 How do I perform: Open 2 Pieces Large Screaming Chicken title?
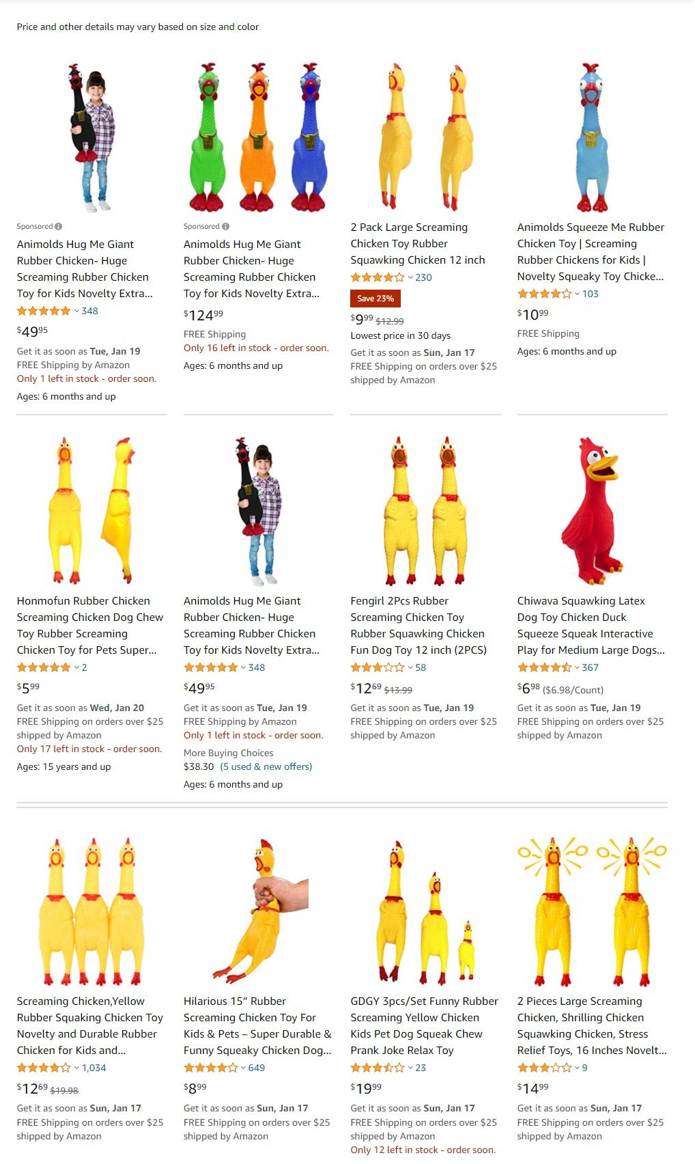tap(591, 1026)
